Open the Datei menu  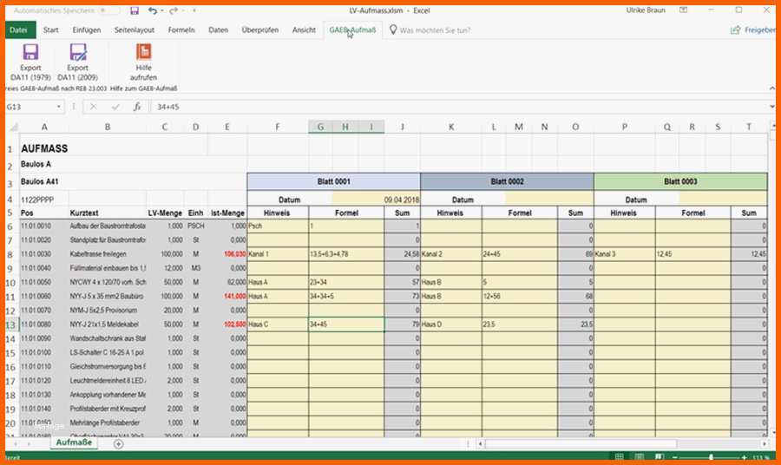[x=19, y=29]
